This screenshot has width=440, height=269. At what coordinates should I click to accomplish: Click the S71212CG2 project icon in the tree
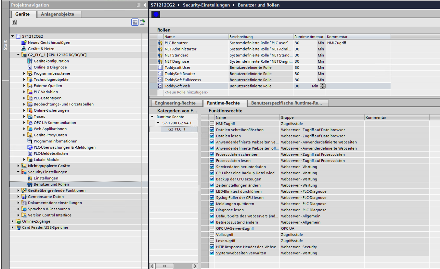point(18,36)
